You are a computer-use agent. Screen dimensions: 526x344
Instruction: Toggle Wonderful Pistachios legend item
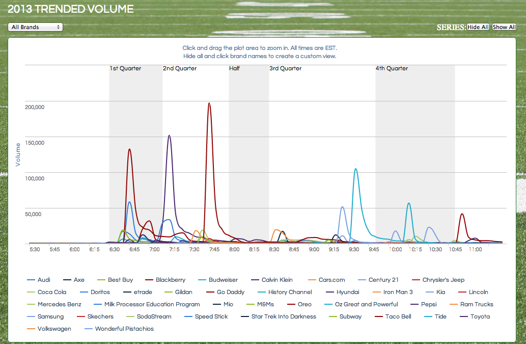124,329
